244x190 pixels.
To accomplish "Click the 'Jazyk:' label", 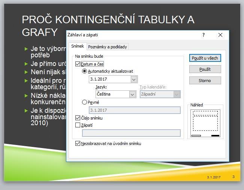I will pos(101,87).
